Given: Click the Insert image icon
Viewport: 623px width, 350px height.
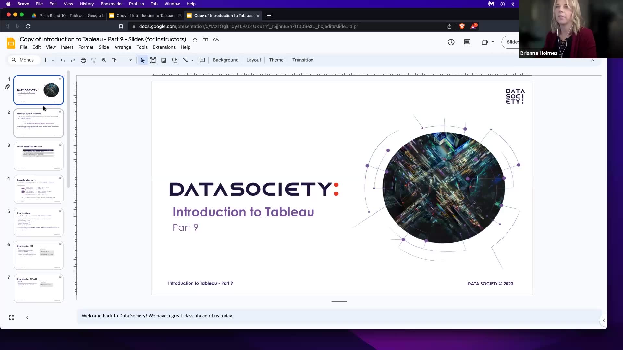Looking at the screenshot, I should [x=164, y=60].
